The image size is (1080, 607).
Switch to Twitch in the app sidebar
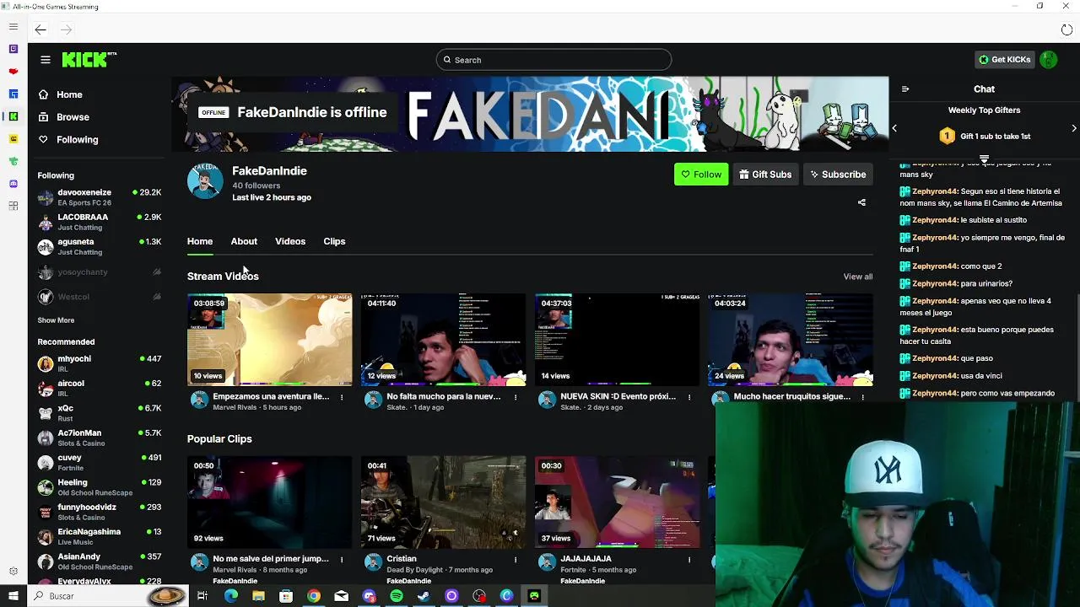pyautogui.click(x=13, y=49)
